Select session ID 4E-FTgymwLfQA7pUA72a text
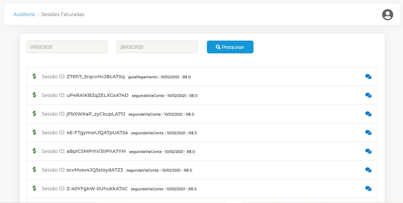Viewport: 403px width, 203px height. point(97,133)
